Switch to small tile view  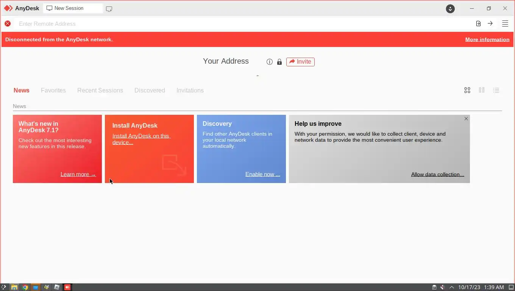pos(482,90)
